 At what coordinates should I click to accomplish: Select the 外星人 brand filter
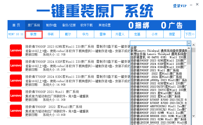(120, 34)
